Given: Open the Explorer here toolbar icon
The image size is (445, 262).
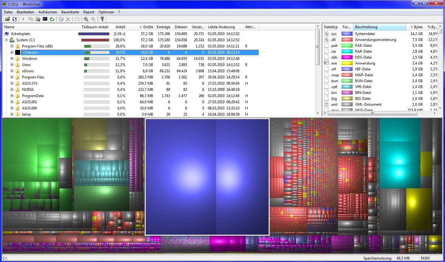Looking at the screenshot, I should click(x=37, y=19).
